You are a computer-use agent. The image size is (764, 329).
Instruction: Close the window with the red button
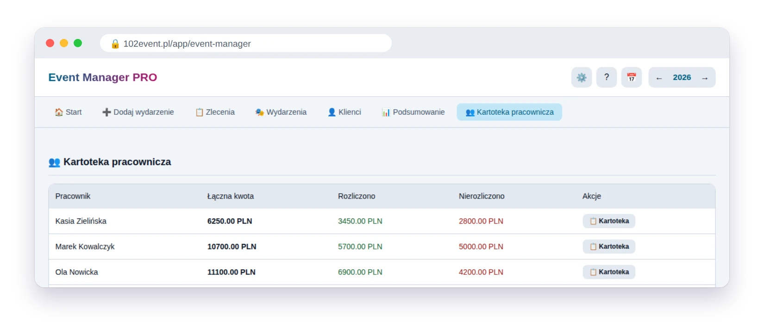pos(50,43)
